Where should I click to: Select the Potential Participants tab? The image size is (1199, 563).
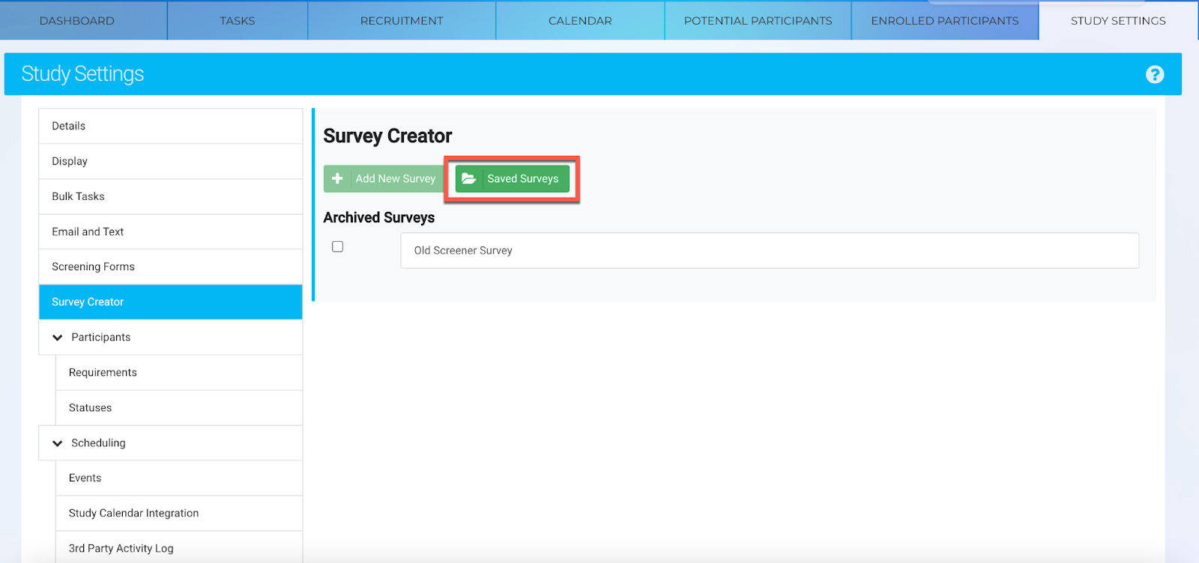[x=758, y=21]
